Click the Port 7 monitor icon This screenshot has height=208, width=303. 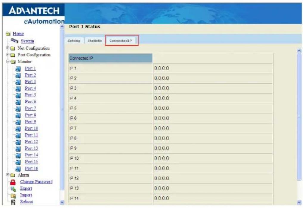(18, 109)
